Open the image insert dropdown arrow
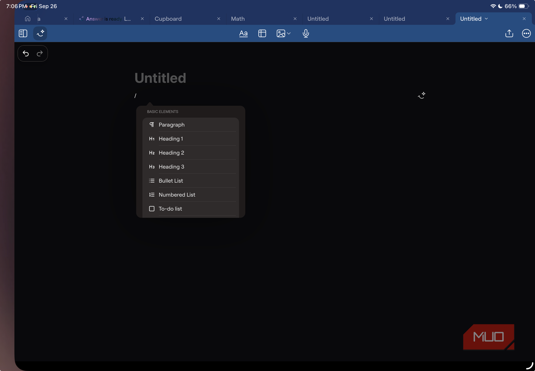This screenshot has width=535, height=371. (289, 33)
